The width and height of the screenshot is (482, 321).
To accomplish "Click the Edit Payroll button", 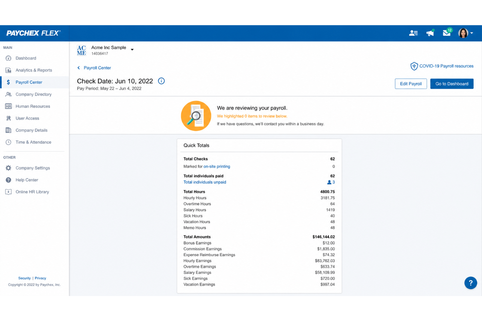I will [x=411, y=84].
